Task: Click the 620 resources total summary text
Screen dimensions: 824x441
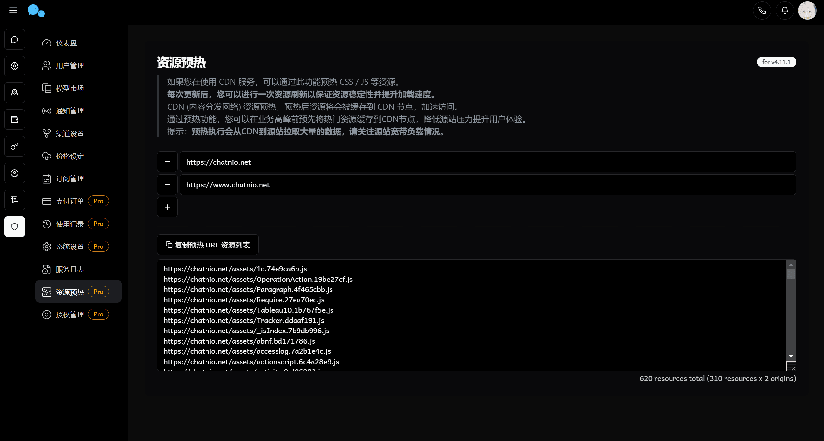Action: tap(718, 378)
